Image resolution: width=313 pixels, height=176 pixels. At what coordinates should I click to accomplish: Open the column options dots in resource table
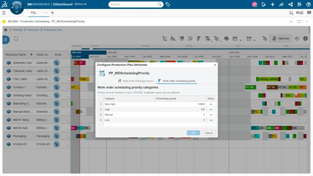[x=68, y=55]
